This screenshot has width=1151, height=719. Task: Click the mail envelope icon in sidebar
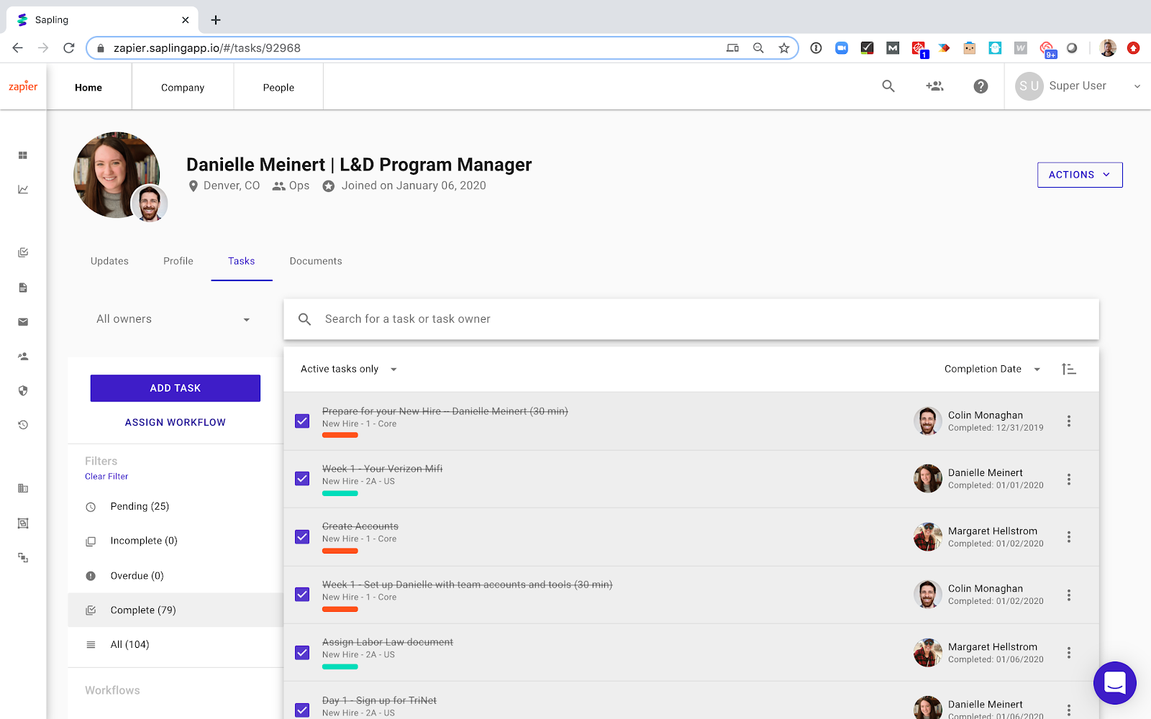(23, 322)
